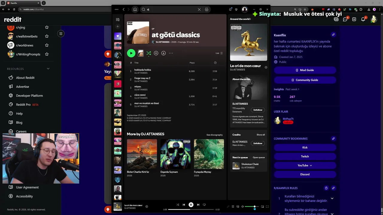Unfollow DJ ATTANSES in About the artist
This screenshot has height=215, width=383.
258,110
